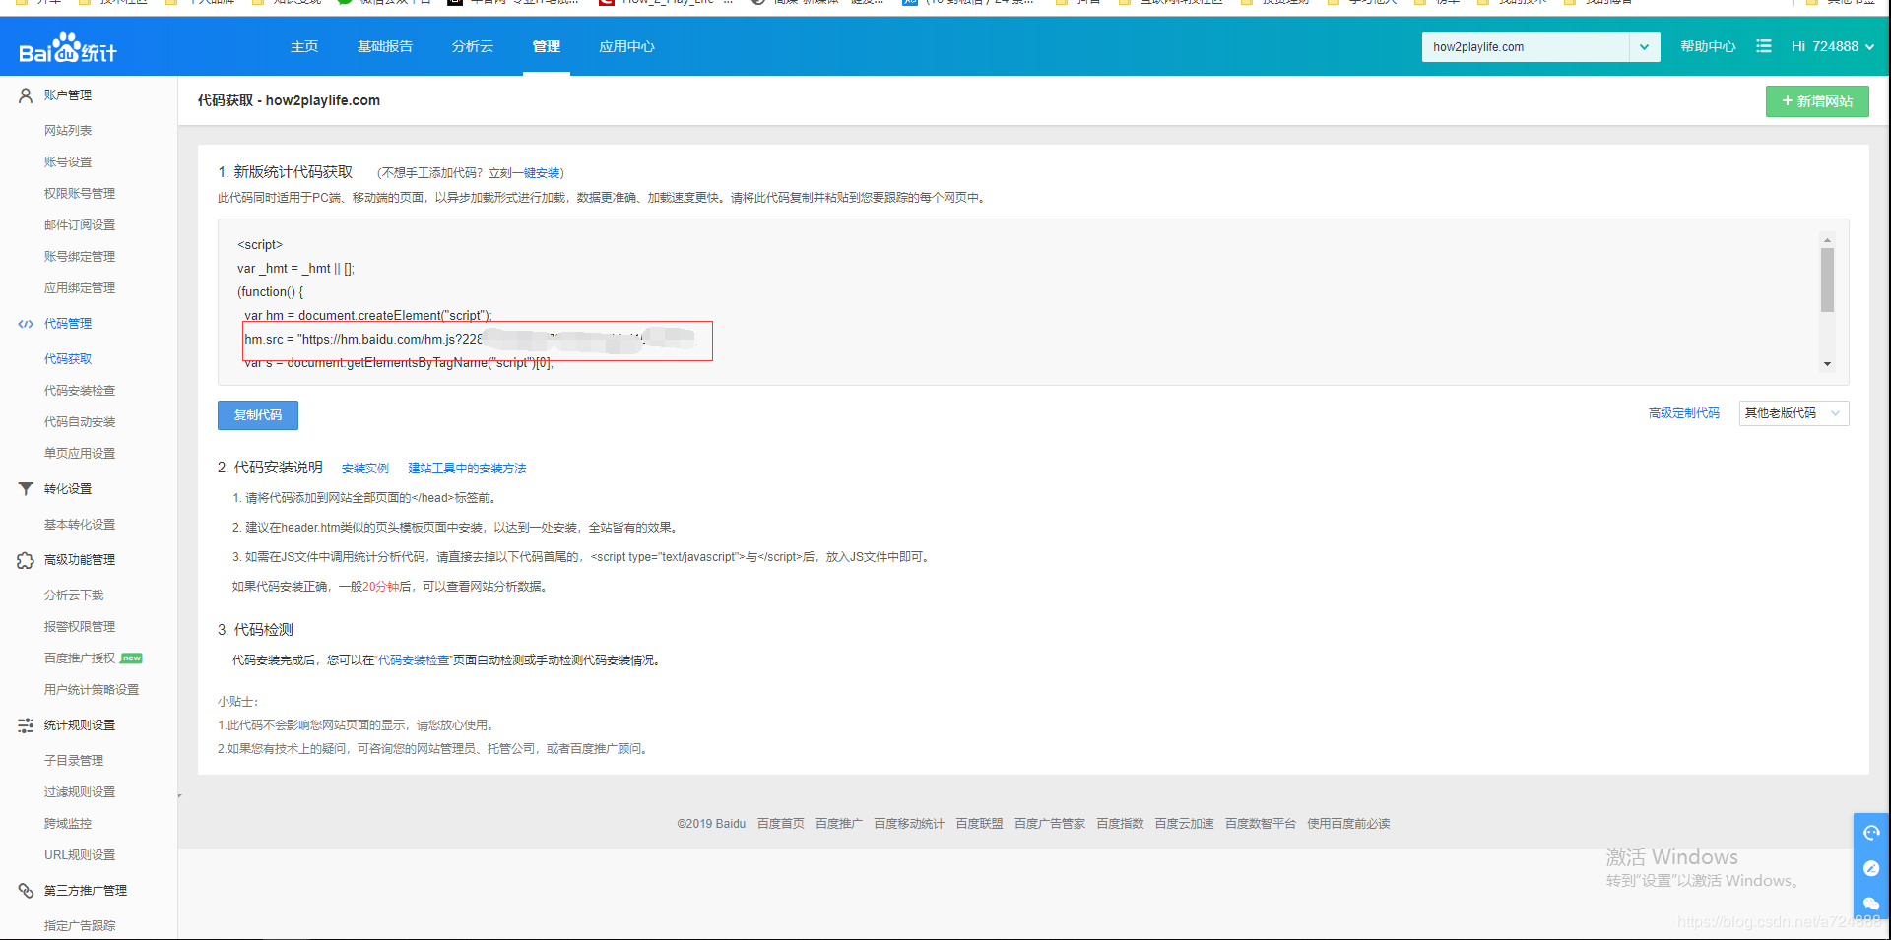Viewport: 1891px width, 940px height.
Task: Open the 应用中心 tab
Action: (x=627, y=46)
